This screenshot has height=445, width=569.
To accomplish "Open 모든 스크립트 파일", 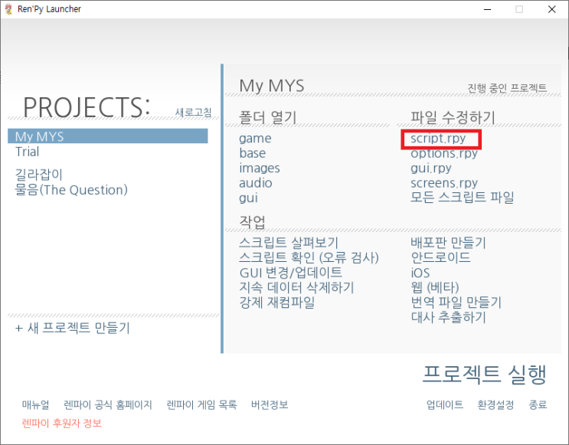I will (x=463, y=197).
